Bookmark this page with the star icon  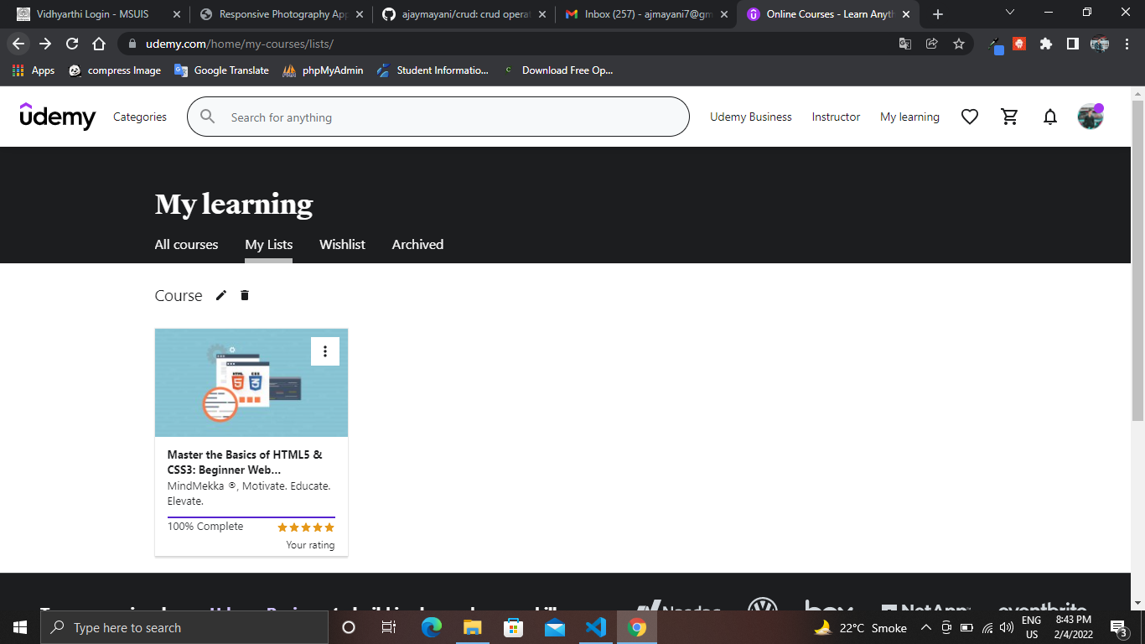pyautogui.click(x=959, y=44)
